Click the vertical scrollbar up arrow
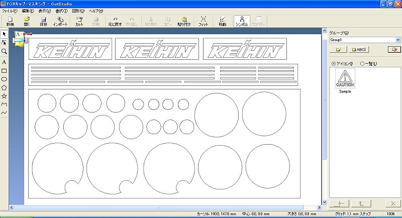Viewport: 402px width, 218px height. (x=324, y=31)
